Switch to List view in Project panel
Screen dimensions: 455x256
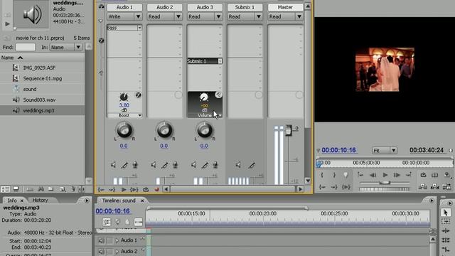coord(5,189)
